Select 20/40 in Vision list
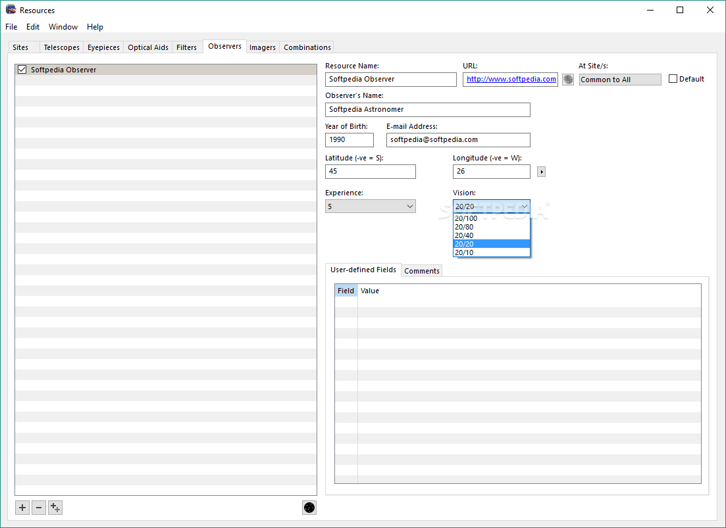The height and width of the screenshot is (528, 726). [491, 235]
